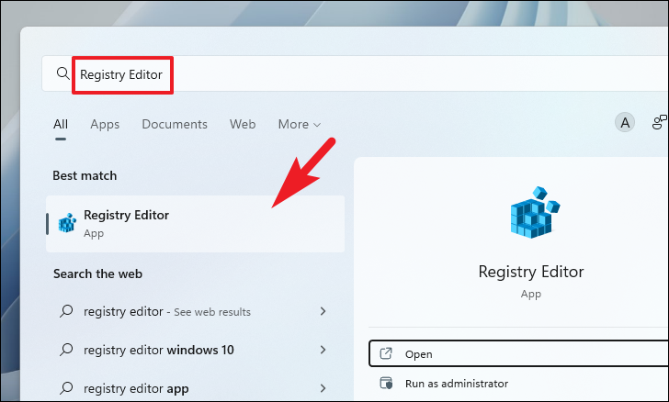
Task: Click the feedback icon beside the avatar
Action: click(x=660, y=122)
